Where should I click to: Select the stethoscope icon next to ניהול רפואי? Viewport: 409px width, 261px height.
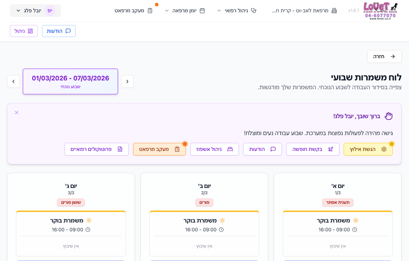254,11
